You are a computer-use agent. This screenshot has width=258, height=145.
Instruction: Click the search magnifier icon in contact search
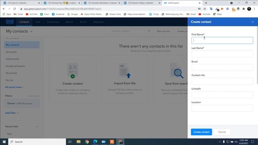pyautogui.click(x=149, y=31)
